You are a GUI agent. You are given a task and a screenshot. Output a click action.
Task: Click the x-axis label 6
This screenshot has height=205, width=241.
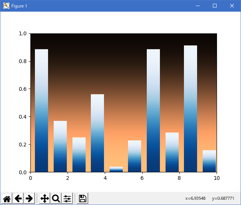pyautogui.click(x=142, y=178)
